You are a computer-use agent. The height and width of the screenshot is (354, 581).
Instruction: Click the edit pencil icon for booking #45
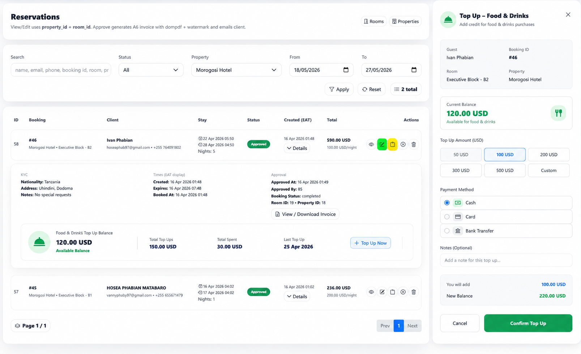(x=382, y=292)
